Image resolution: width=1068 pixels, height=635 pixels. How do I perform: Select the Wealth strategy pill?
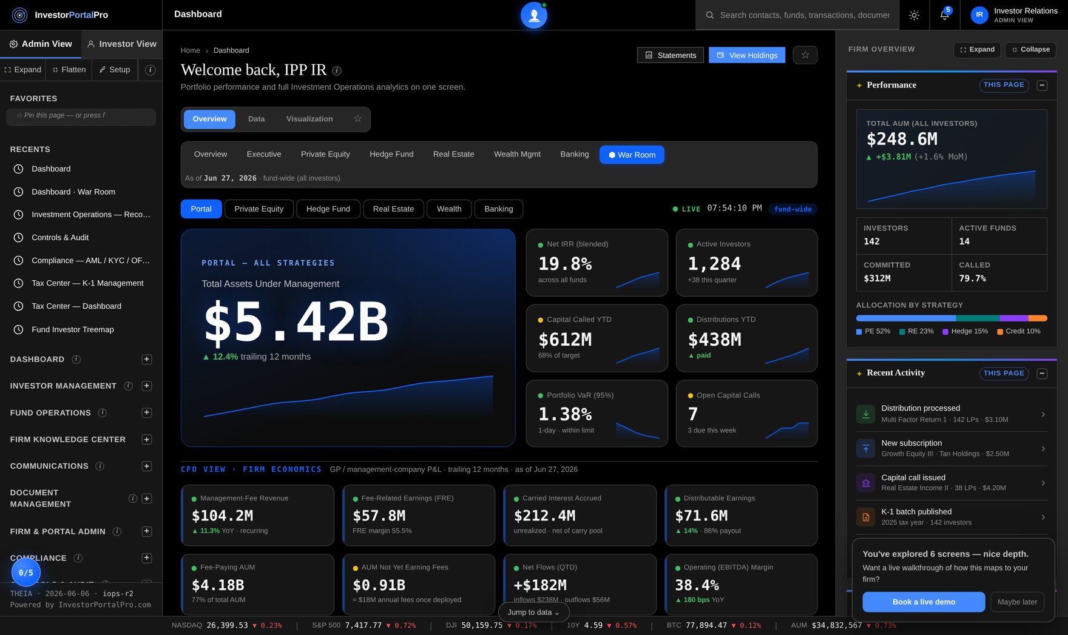pyautogui.click(x=449, y=209)
